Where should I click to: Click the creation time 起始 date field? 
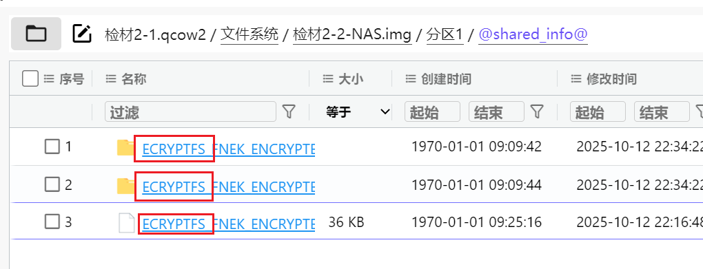pos(432,111)
